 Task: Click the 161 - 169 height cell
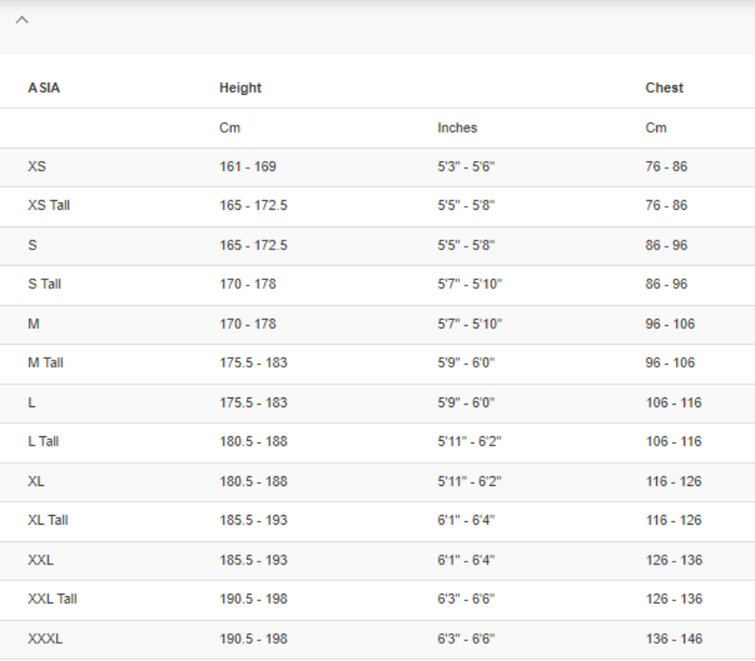coord(247,166)
